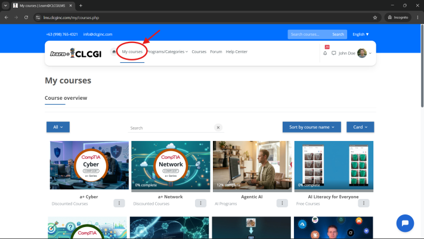Click the Search button in the top bar
Image resolution: width=424 pixels, height=239 pixels.
[x=338, y=35]
